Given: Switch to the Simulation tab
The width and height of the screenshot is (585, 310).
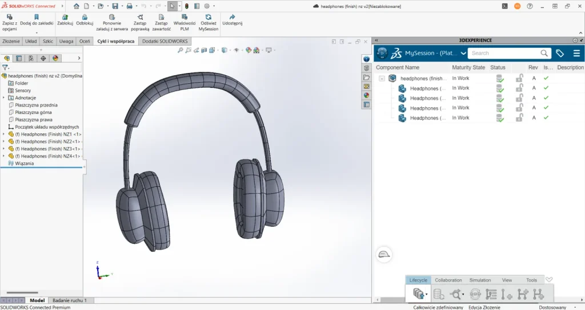Looking at the screenshot, I should (x=480, y=280).
